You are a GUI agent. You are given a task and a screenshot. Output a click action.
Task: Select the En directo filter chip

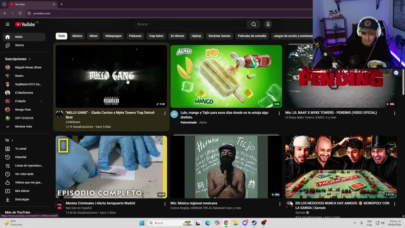click(x=177, y=36)
